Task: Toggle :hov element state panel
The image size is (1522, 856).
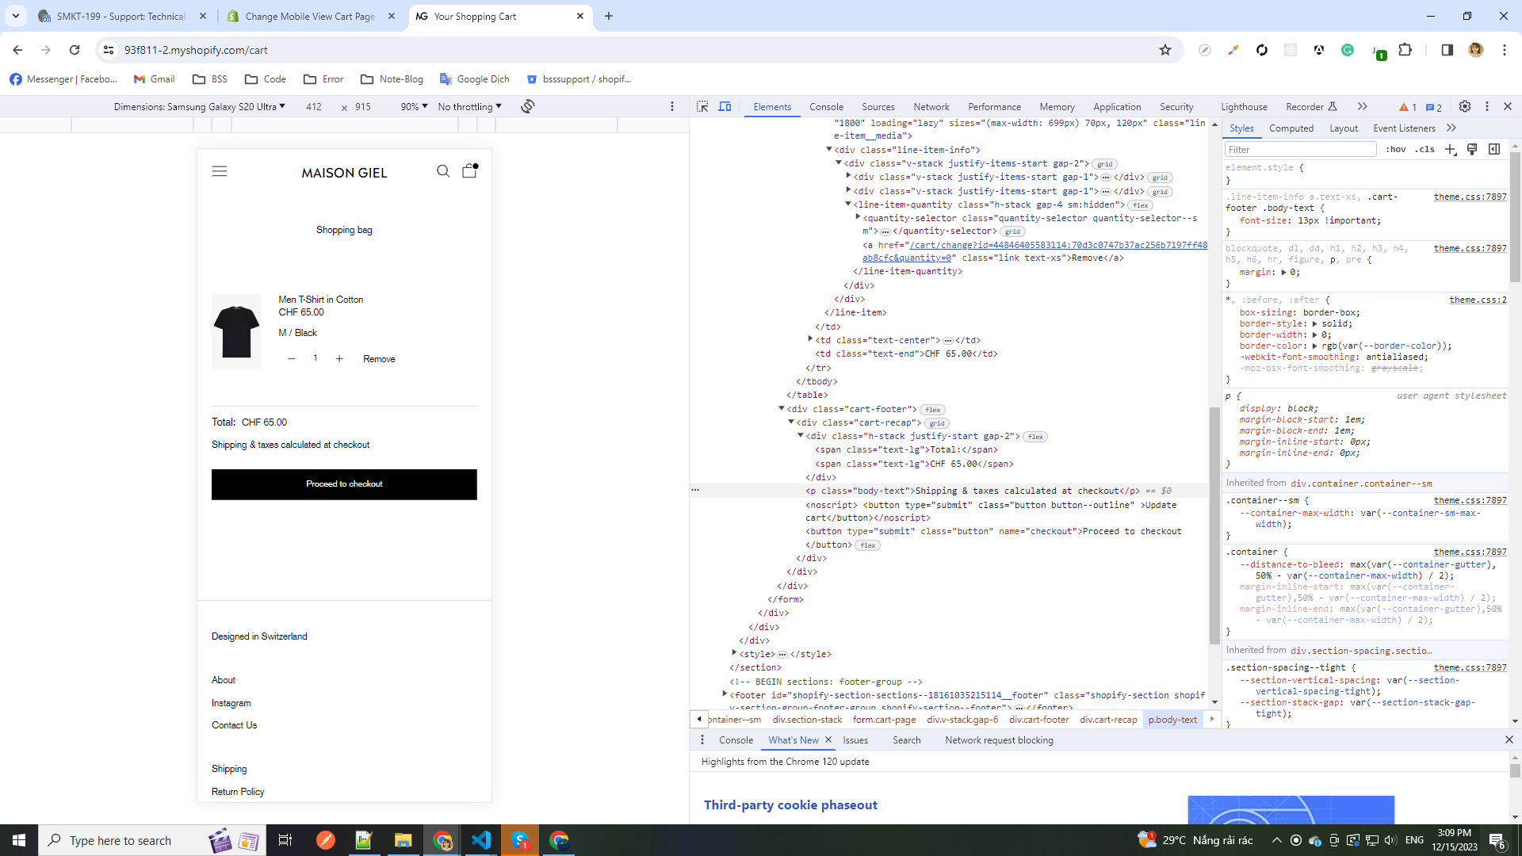Action: tap(1396, 149)
